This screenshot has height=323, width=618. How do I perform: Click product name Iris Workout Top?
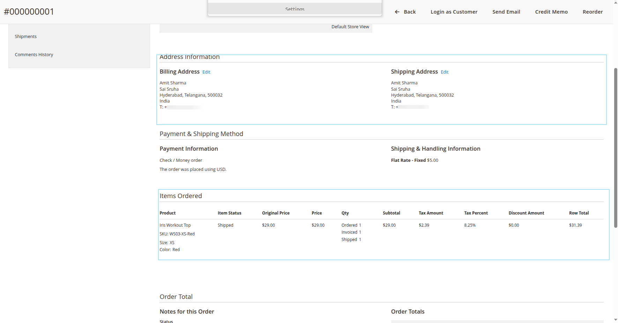click(175, 225)
